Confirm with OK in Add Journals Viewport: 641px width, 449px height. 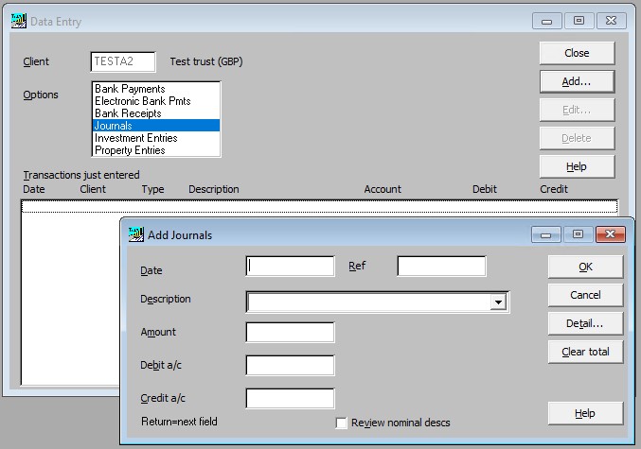[x=585, y=267]
